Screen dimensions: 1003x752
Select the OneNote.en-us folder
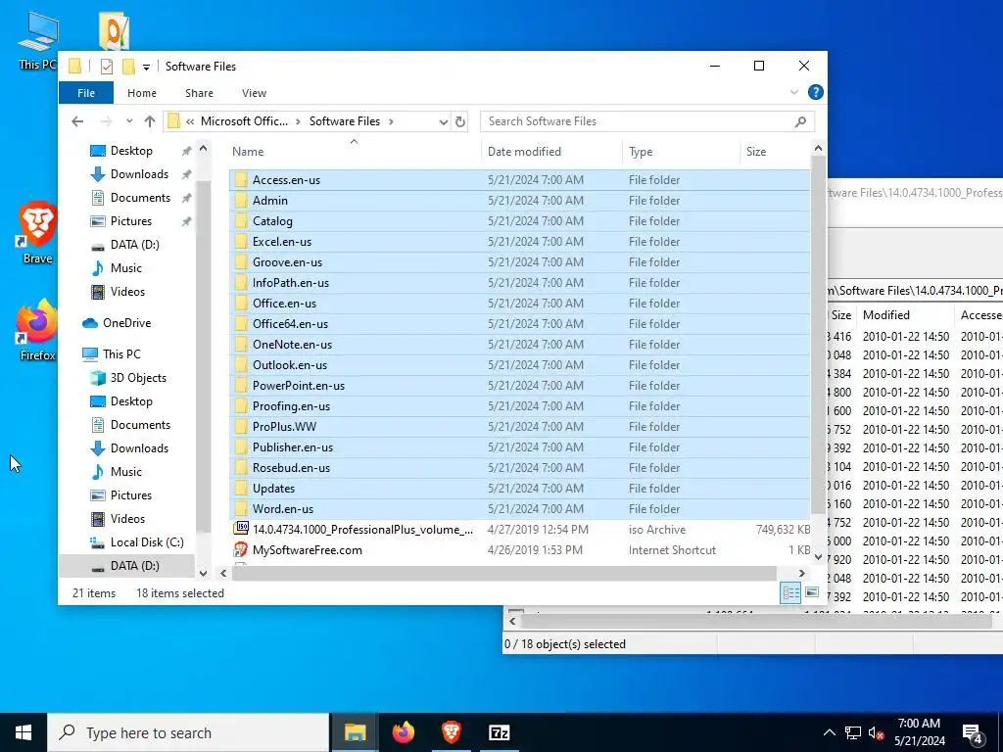(x=519, y=344)
